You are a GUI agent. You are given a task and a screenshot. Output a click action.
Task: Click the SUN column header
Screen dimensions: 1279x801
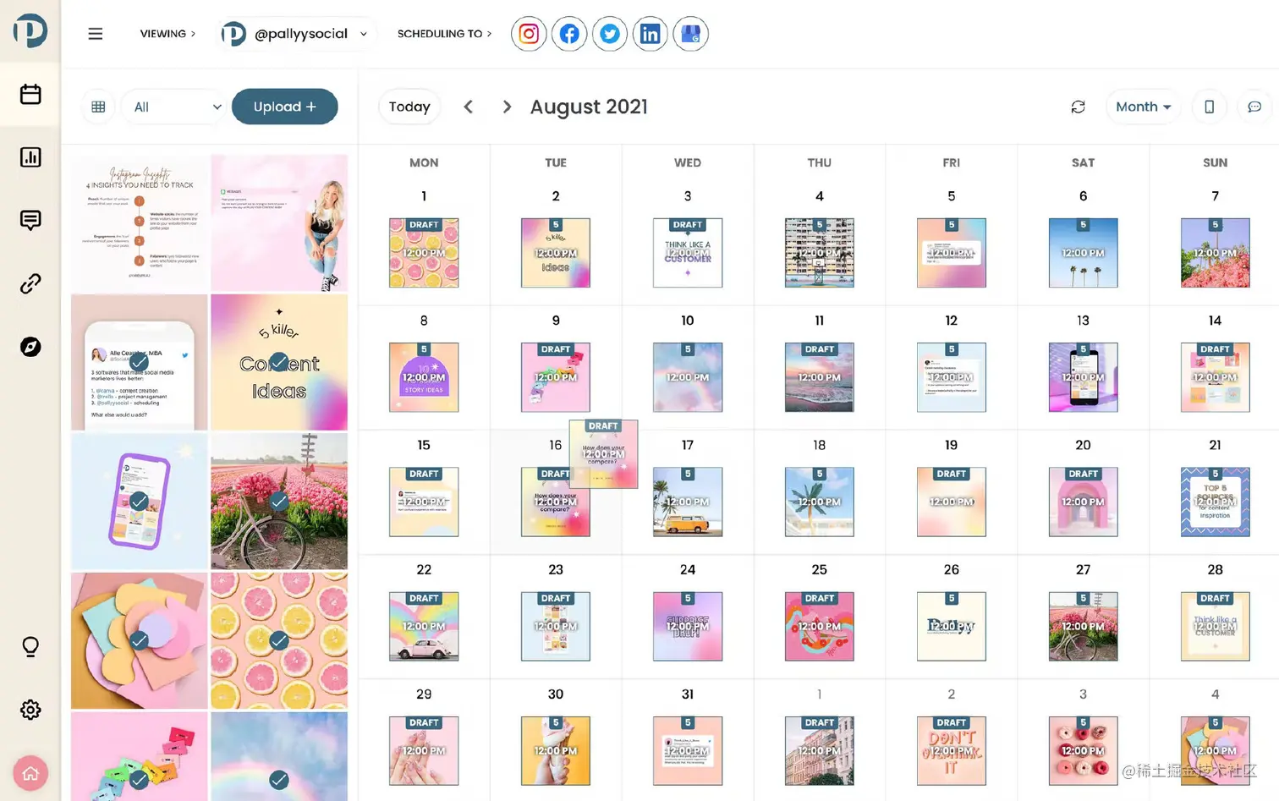(x=1215, y=162)
